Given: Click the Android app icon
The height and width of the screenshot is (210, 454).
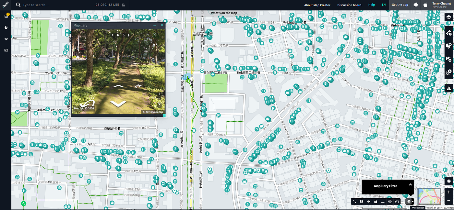Looking at the screenshot, I should click(x=415, y=5).
